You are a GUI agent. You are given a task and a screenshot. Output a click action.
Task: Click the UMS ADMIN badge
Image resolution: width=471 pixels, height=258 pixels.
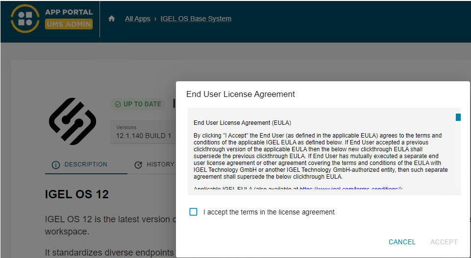(69, 24)
